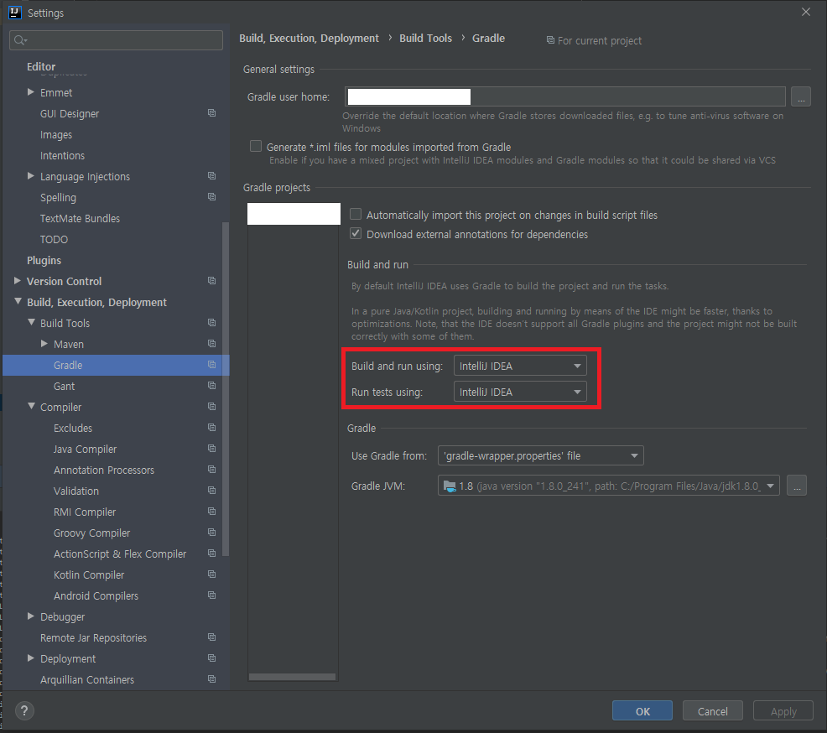Open TextMate Bundles settings
Viewport: 827px width, 733px height.
click(x=80, y=218)
